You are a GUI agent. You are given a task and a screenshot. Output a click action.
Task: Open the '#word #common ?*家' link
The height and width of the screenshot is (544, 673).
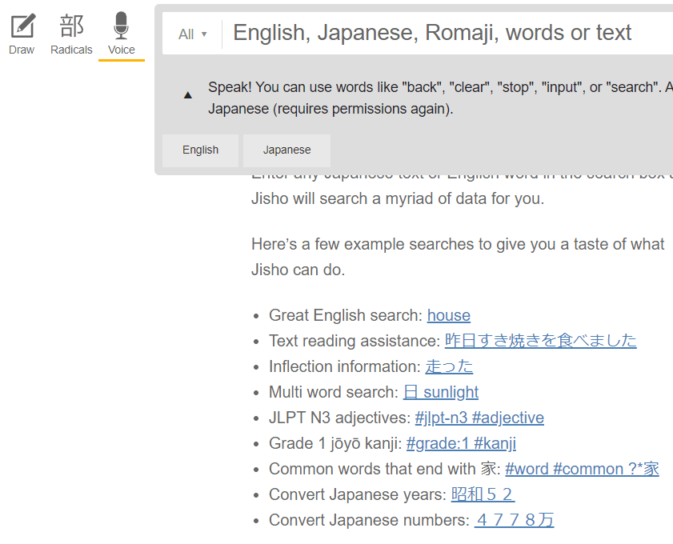coord(582,469)
